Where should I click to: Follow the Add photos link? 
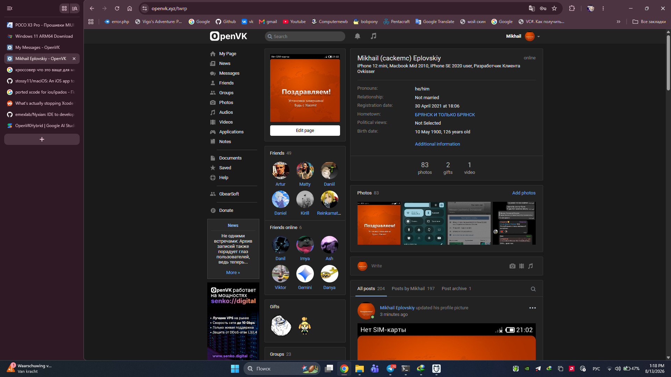pos(524,193)
